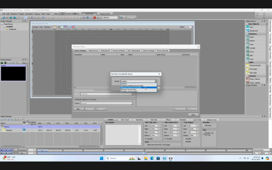This screenshot has height=170, width=272.
Task: Switch to the Roll / Crawl tab
Action: (x=125, y=120)
